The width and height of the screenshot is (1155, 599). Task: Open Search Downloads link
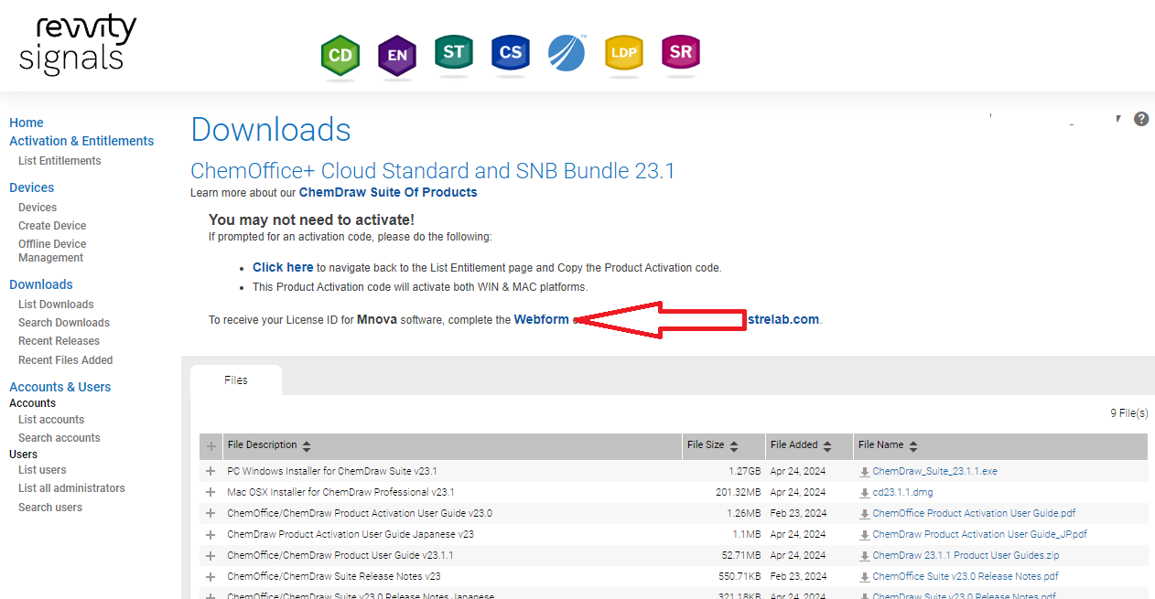64,323
